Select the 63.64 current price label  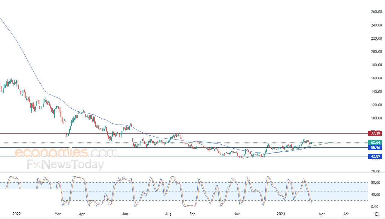[375, 142]
